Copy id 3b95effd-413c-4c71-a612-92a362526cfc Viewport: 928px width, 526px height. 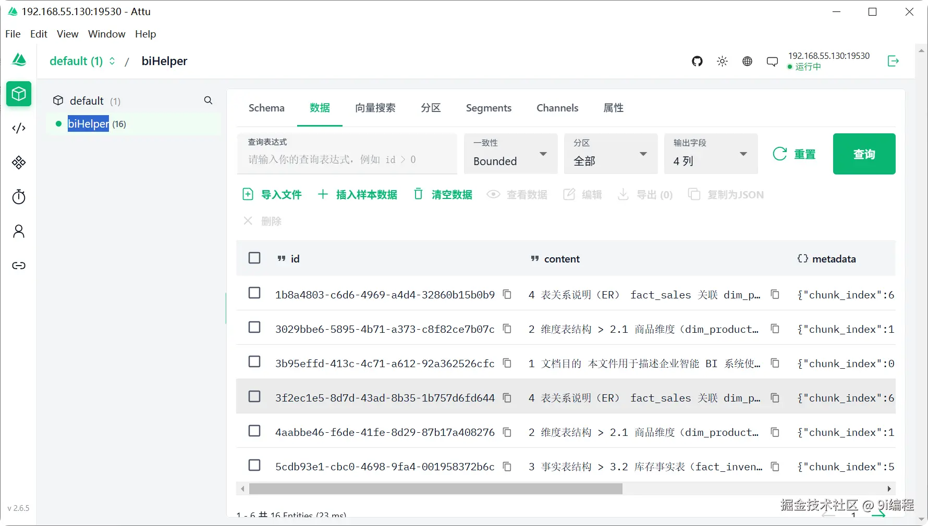coord(507,363)
